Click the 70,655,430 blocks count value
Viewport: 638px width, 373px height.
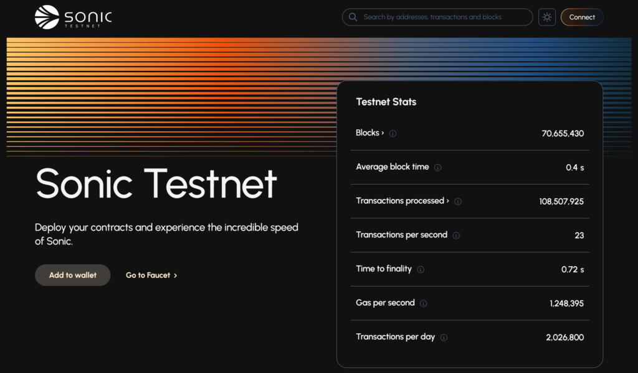(563, 133)
